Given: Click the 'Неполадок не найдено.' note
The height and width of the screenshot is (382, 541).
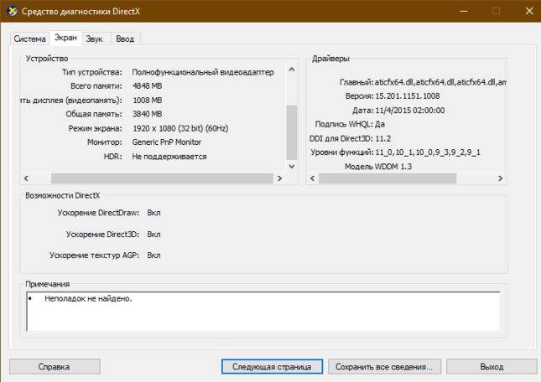Looking at the screenshot, I should (88, 298).
